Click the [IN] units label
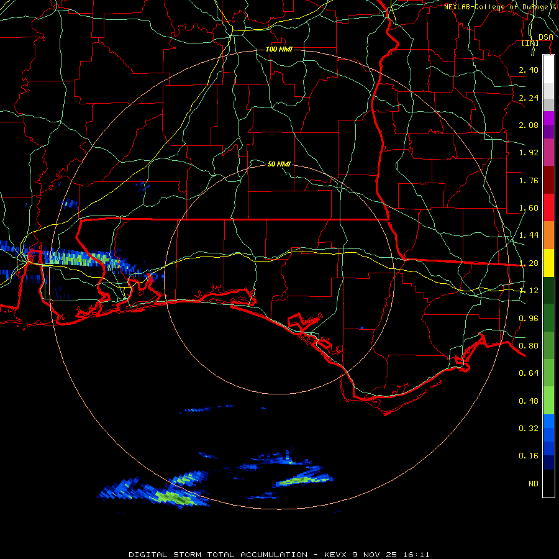This screenshot has width=559, height=559. [x=530, y=43]
